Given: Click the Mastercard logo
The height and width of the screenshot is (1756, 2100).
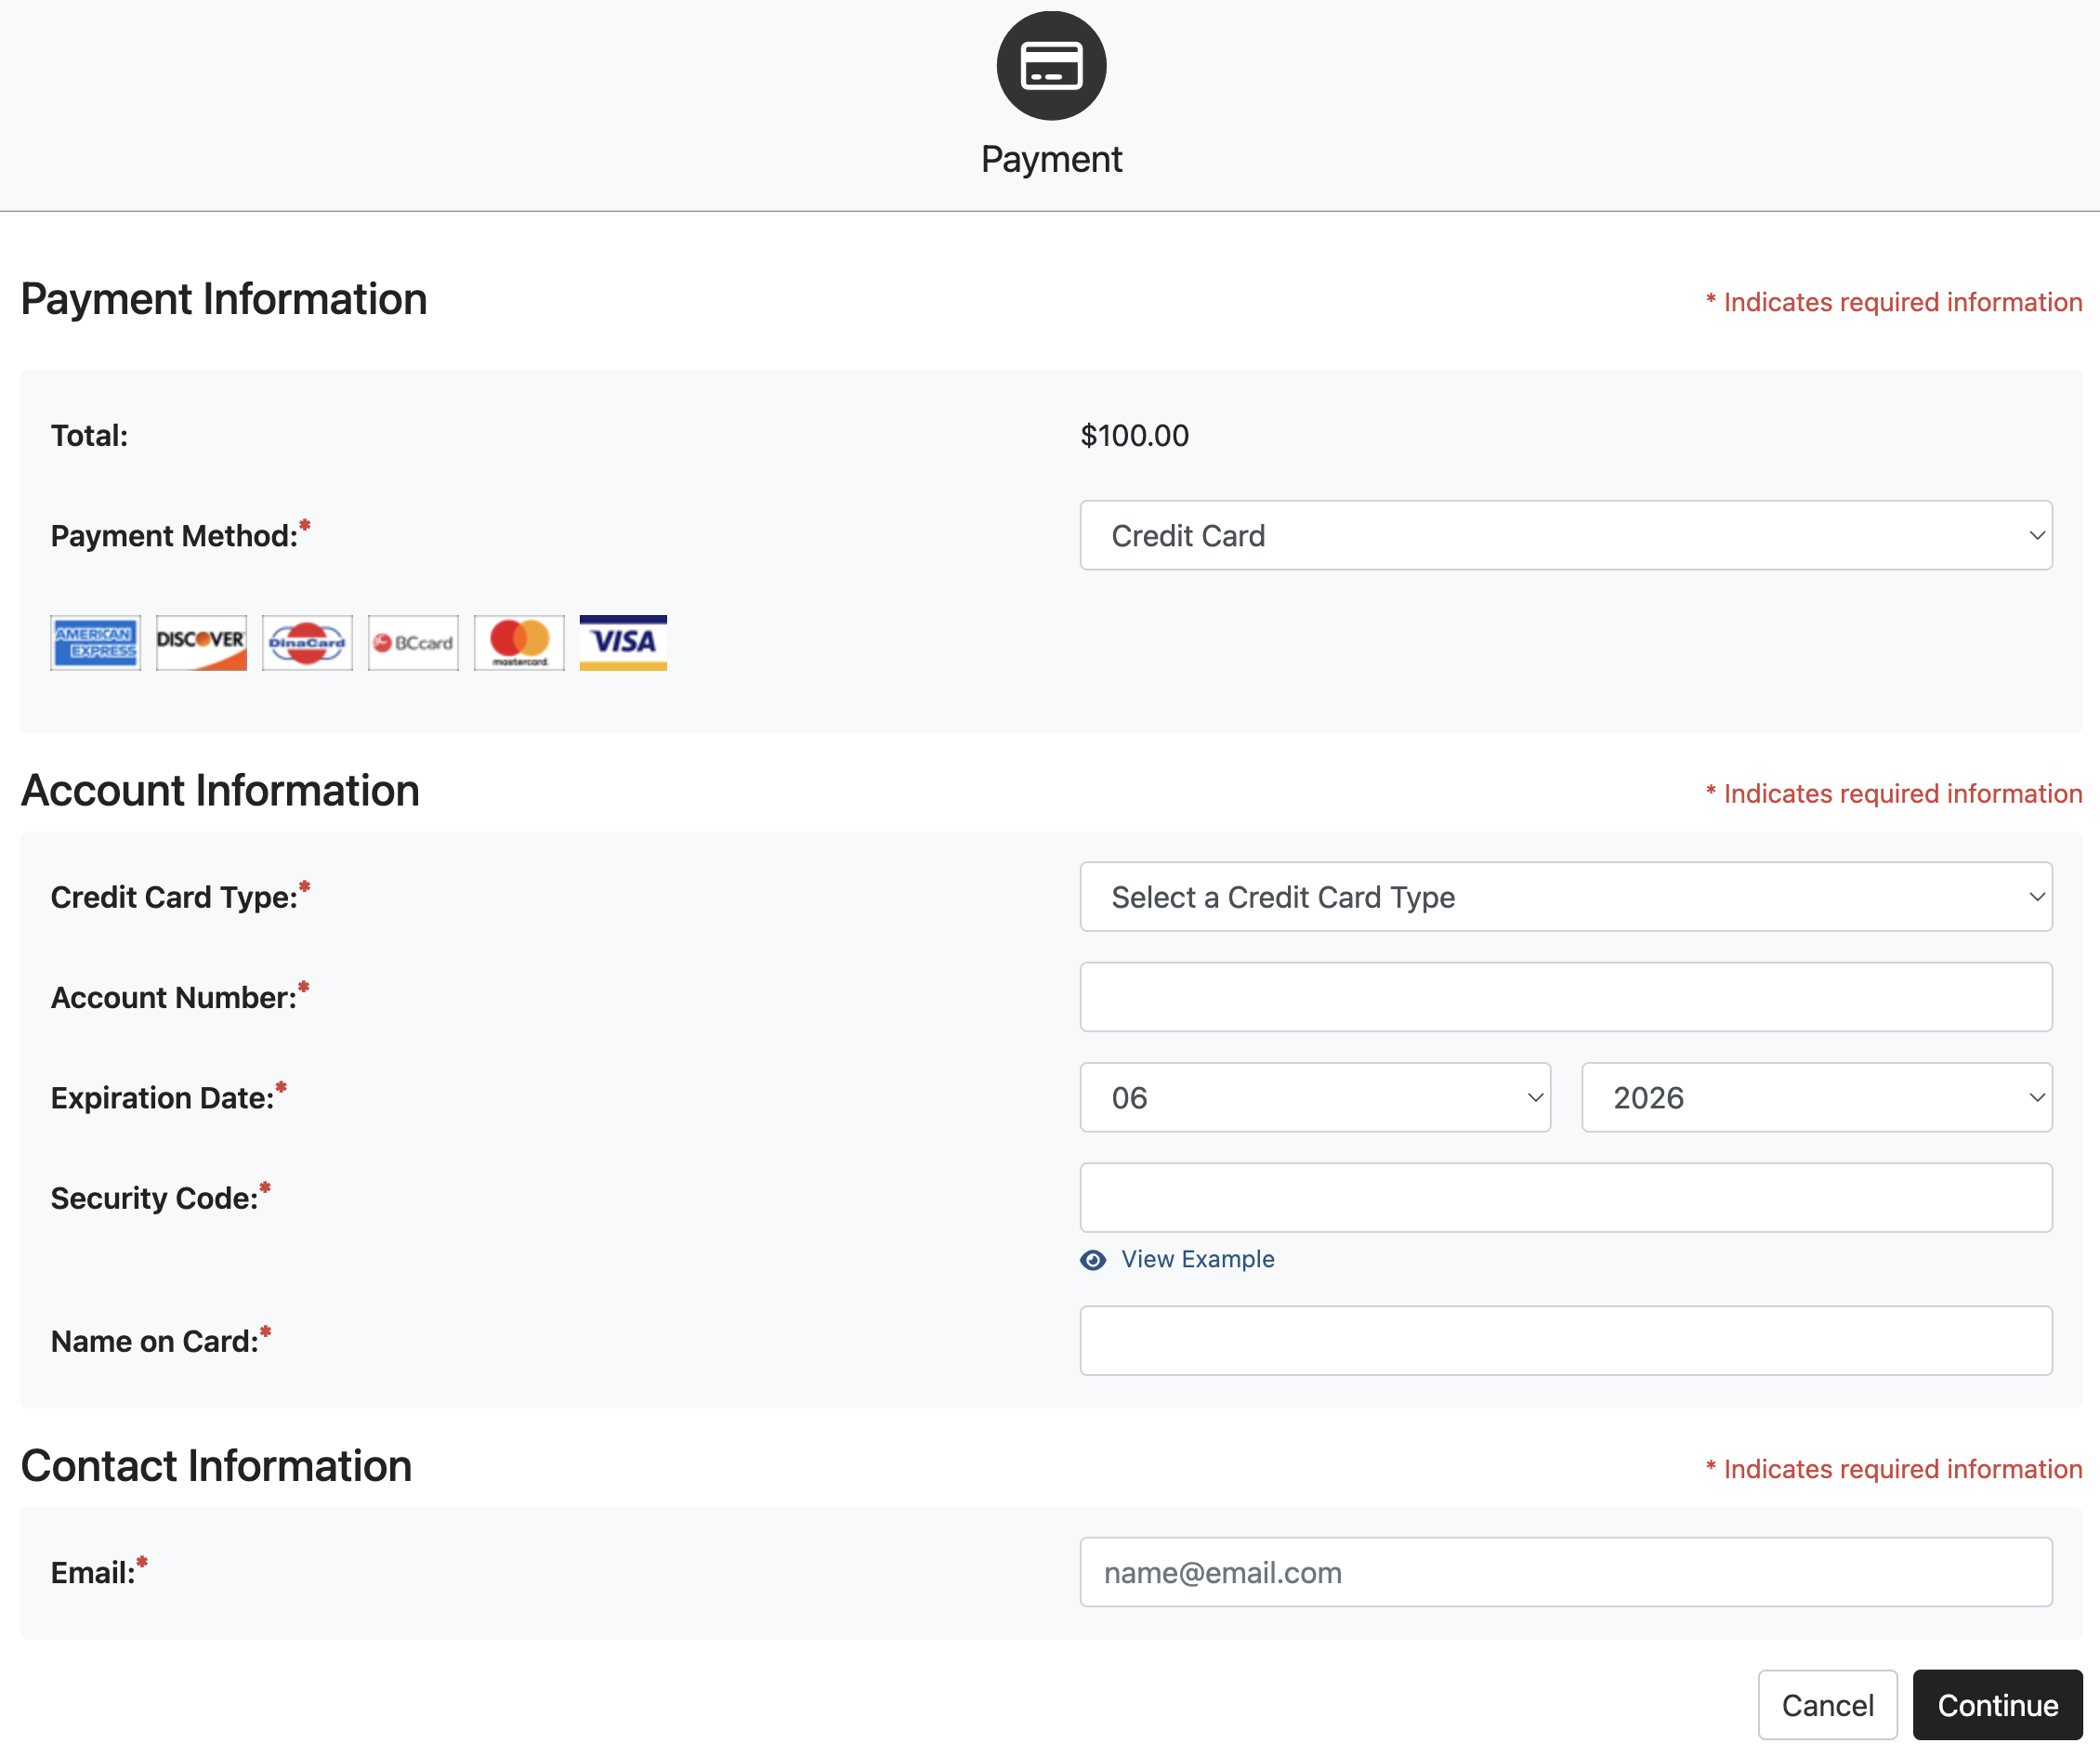Looking at the screenshot, I should [519, 643].
